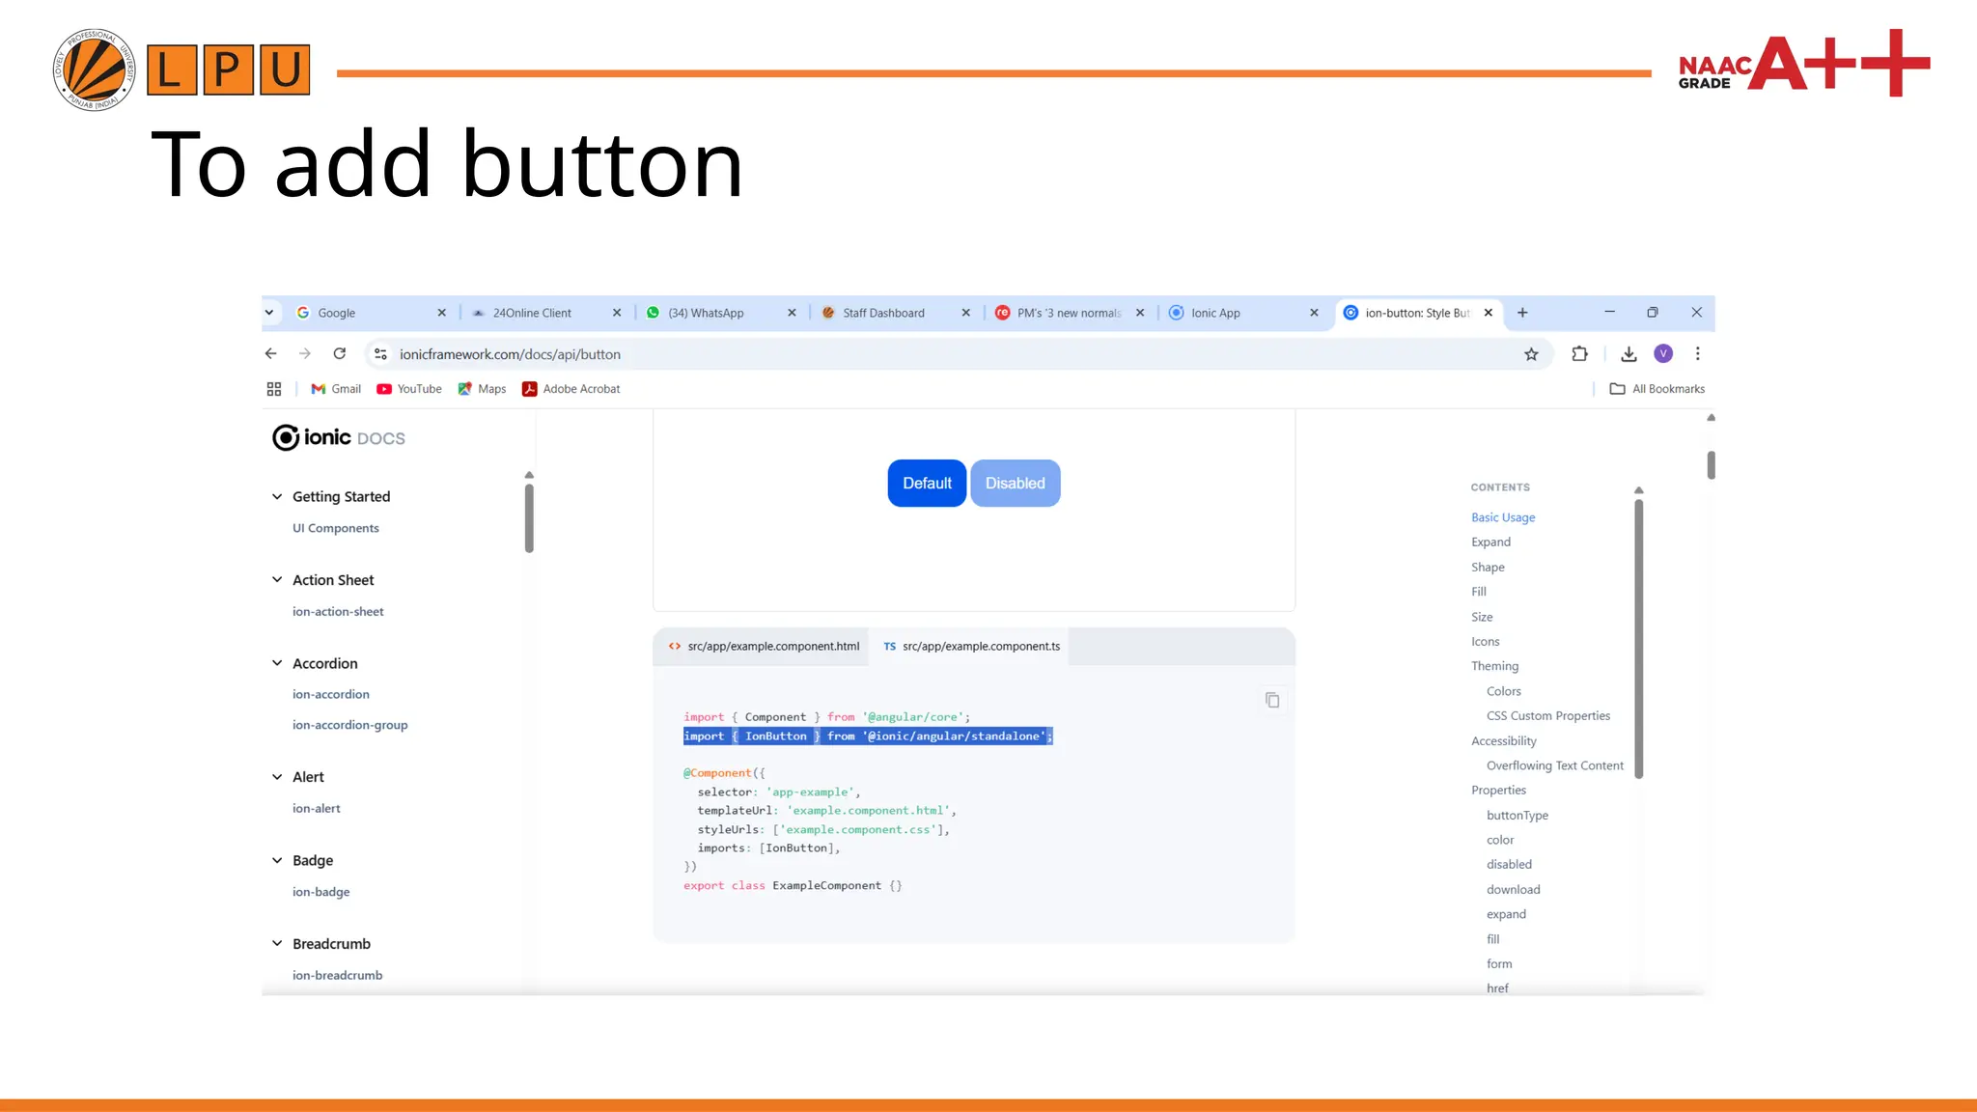The height and width of the screenshot is (1112, 1977).
Task: Switch to example.component.html code tab
Action: click(x=763, y=646)
